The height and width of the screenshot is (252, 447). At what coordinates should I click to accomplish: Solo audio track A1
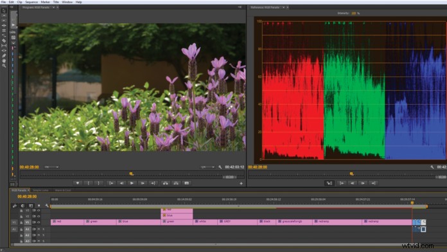click(44, 229)
